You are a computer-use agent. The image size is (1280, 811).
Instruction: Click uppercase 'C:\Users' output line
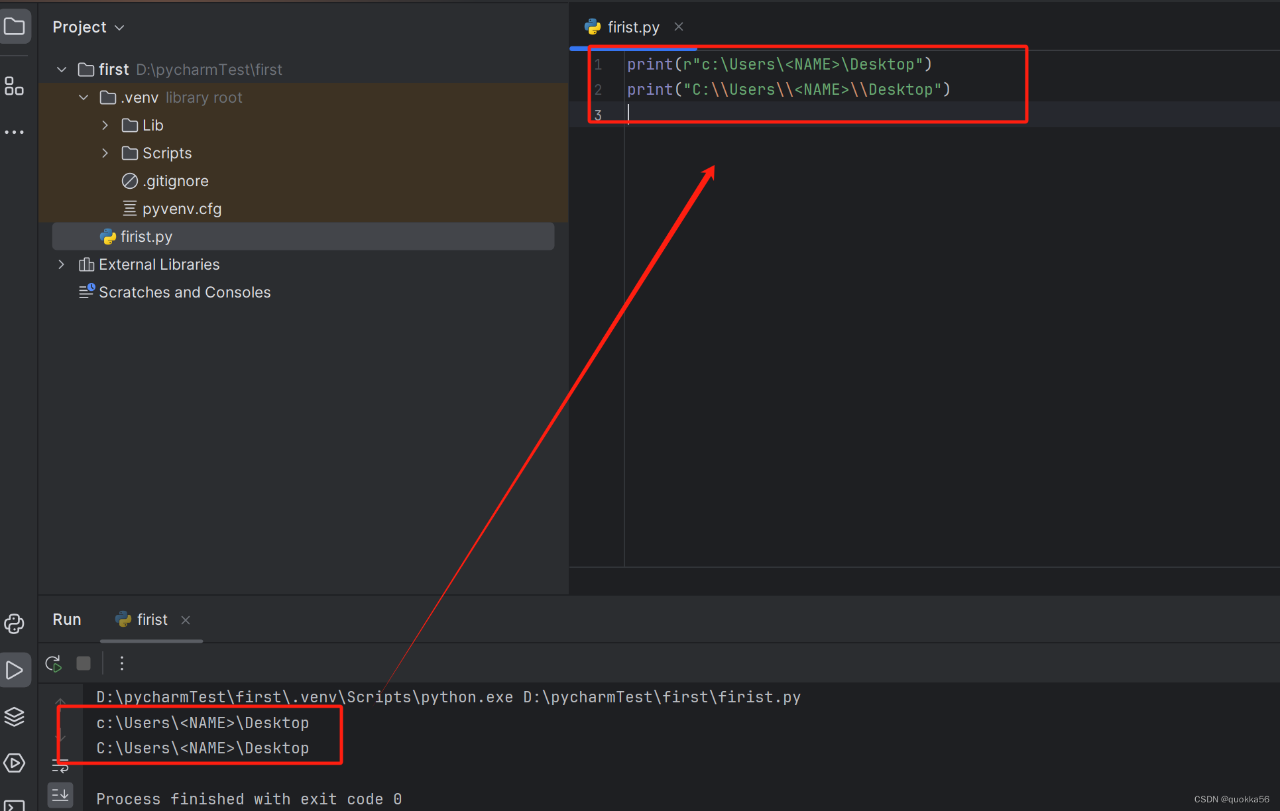pyautogui.click(x=202, y=748)
